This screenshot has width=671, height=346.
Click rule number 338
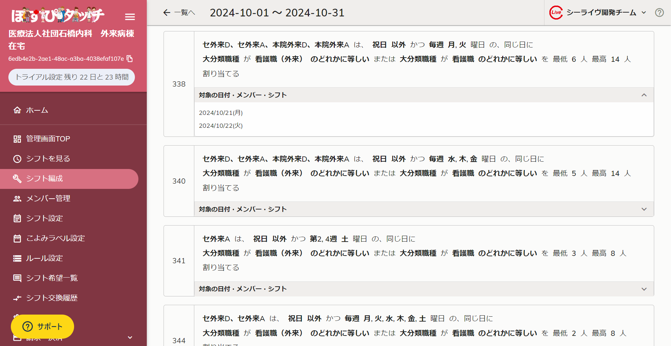coord(179,84)
